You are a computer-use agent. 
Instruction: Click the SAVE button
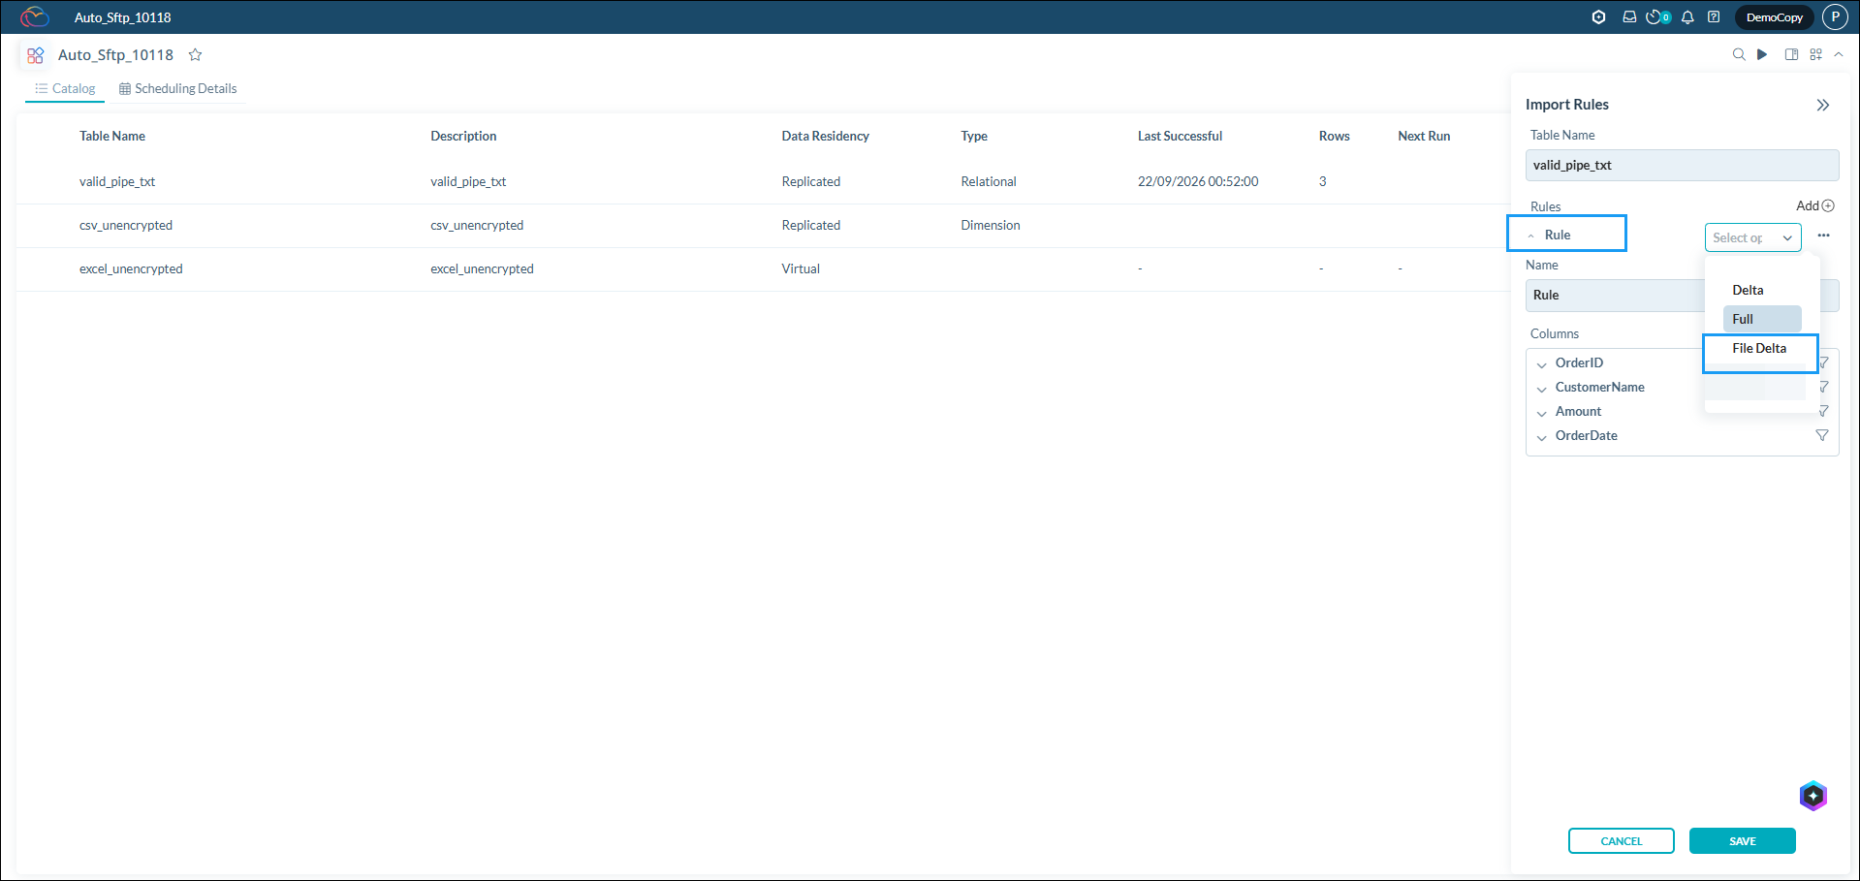tap(1742, 840)
